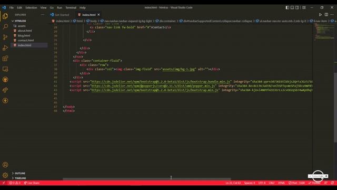
Task: Click the remote window status bar icon
Action: tap(4, 183)
